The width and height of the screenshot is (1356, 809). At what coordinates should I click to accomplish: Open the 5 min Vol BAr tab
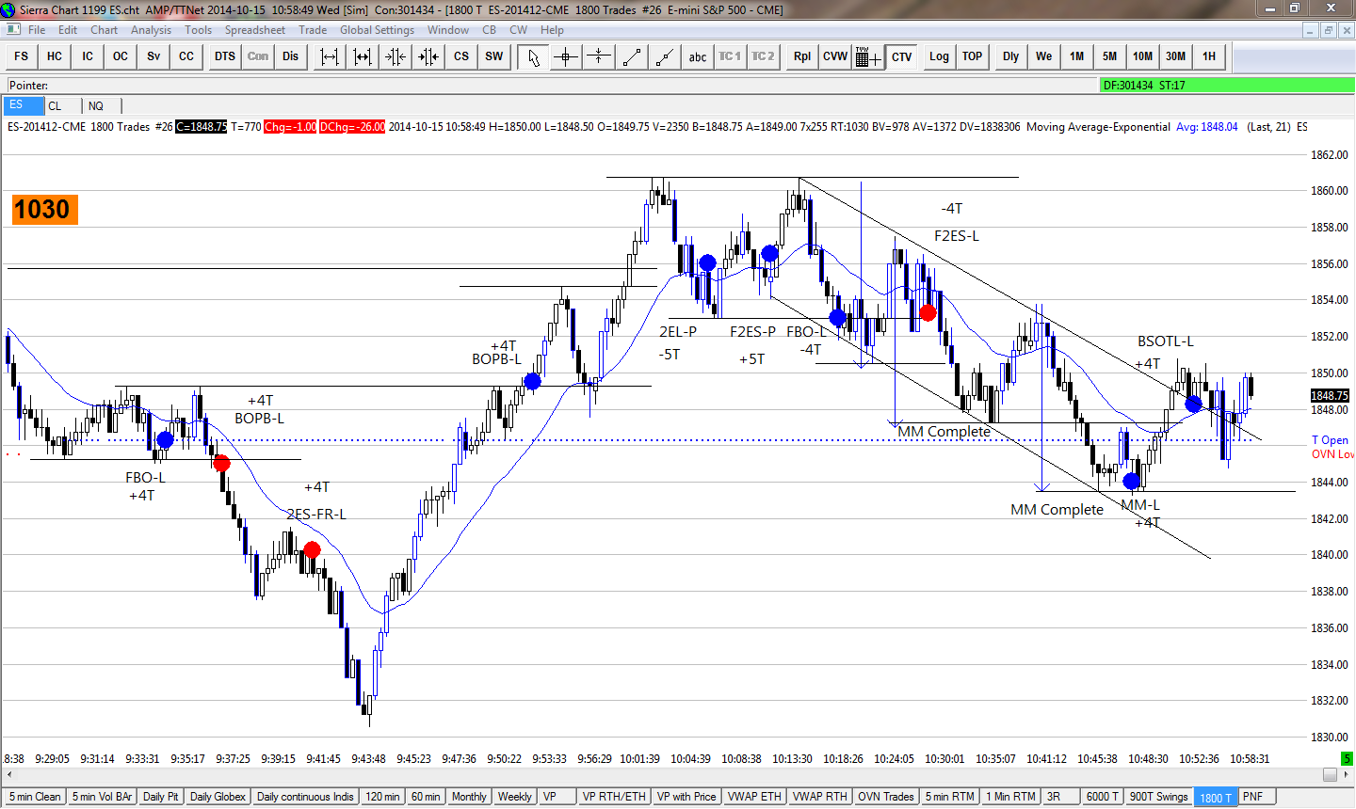pyautogui.click(x=103, y=797)
